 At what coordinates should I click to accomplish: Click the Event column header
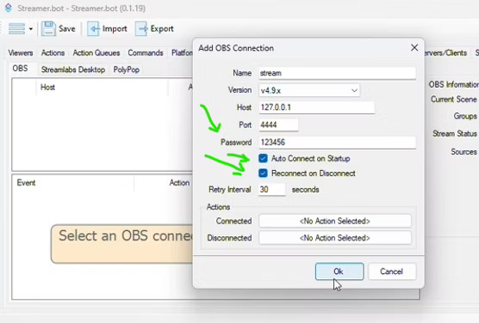(x=26, y=182)
